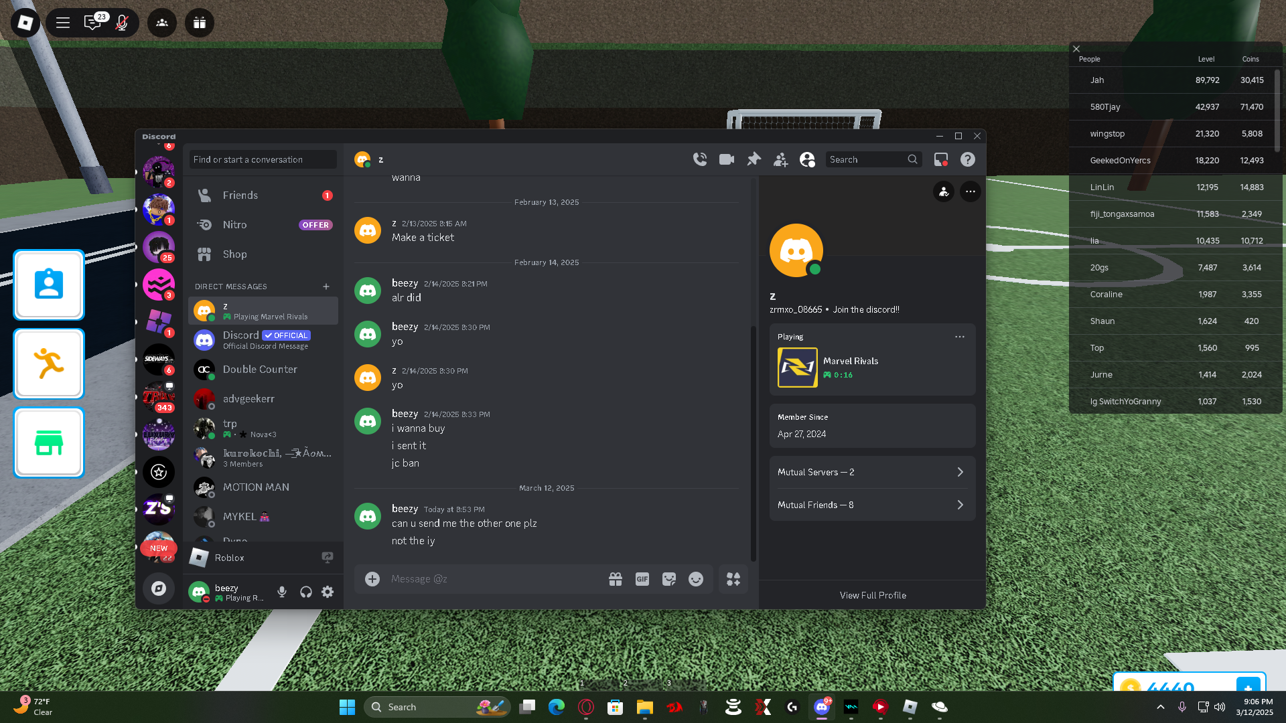Start a video call in Discord
The image size is (1286, 723).
point(727,159)
